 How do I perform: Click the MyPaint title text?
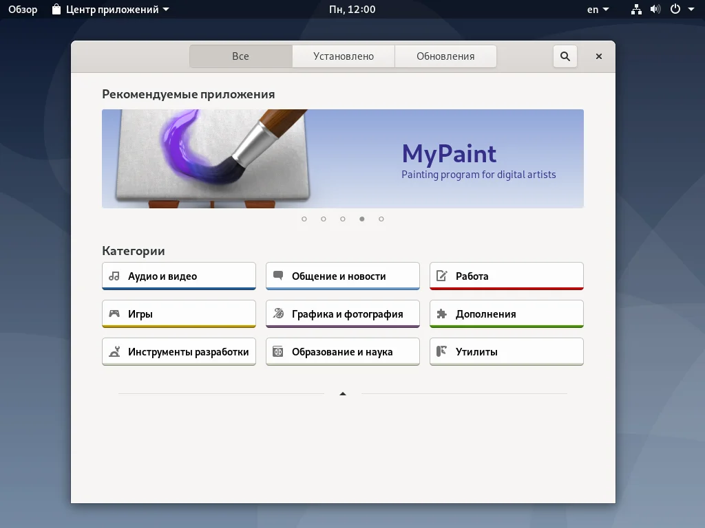click(x=449, y=154)
